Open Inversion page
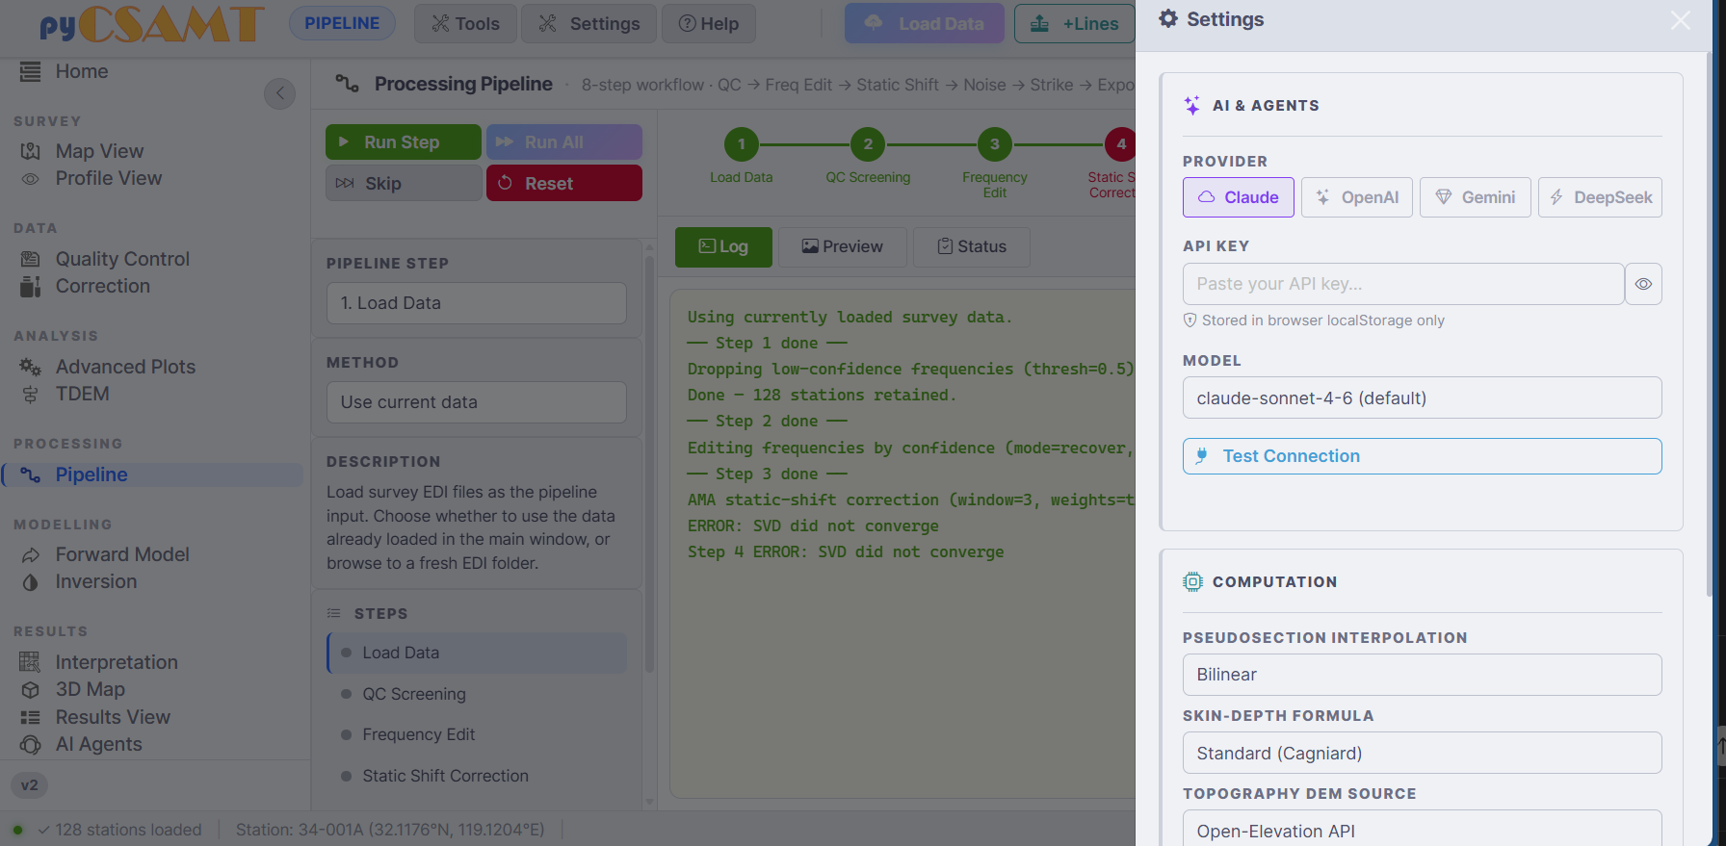The width and height of the screenshot is (1726, 846). pyautogui.click(x=95, y=581)
